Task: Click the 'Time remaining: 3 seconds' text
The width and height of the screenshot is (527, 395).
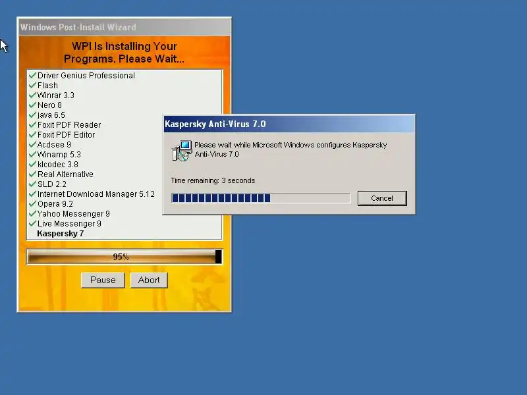Action: (x=213, y=180)
